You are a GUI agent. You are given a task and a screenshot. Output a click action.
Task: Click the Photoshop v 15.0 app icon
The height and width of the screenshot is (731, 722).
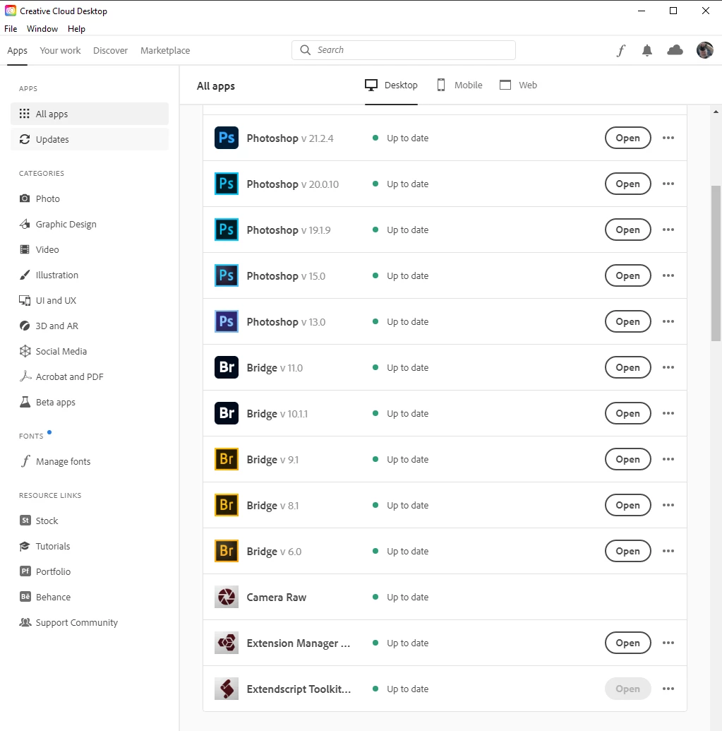coord(227,275)
